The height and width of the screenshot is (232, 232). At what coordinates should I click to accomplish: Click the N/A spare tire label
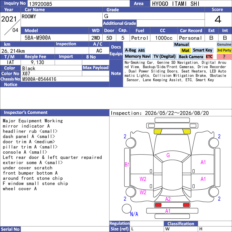tap(134, 214)
